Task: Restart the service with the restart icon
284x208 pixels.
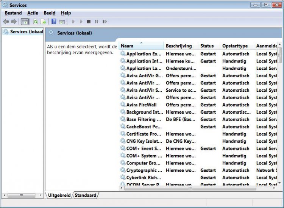Action: click(x=105, y=22)
